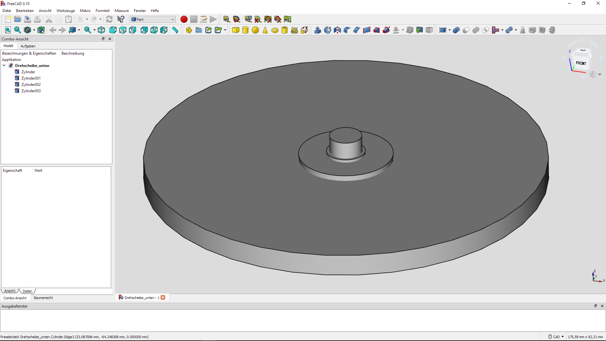
Task: Create a Cylinder primitive
Action: [246, 30]
